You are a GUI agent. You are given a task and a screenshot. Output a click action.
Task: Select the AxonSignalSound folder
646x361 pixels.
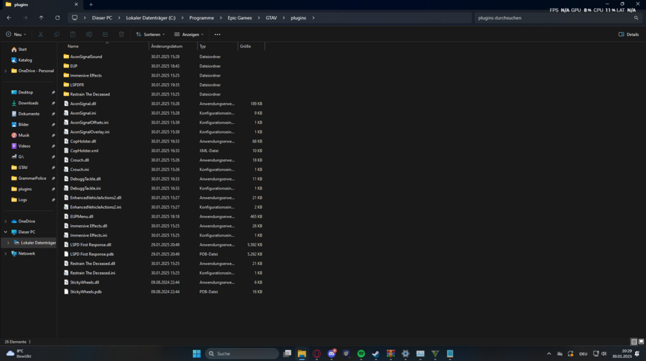pyautogui.click(x=86, y=57)
